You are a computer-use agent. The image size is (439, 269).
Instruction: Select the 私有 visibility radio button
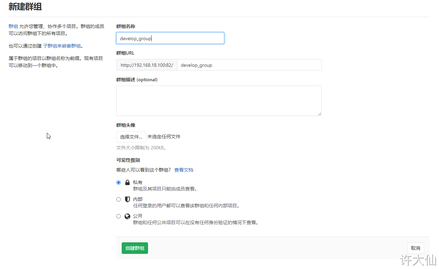(118, 182)
